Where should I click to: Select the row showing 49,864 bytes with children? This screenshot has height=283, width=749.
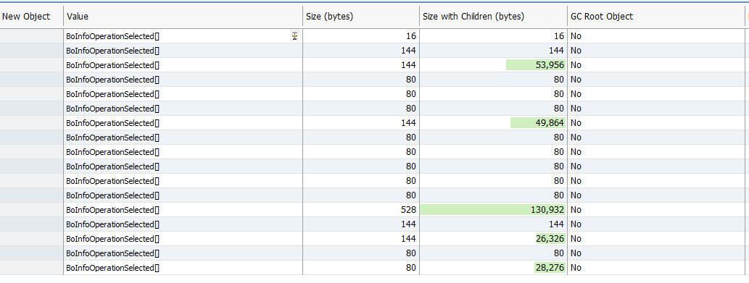point(374,123)
